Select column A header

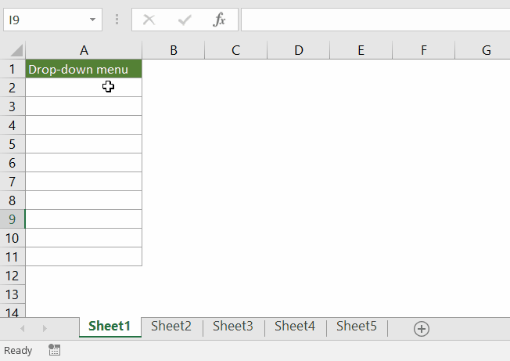[84, 50]
